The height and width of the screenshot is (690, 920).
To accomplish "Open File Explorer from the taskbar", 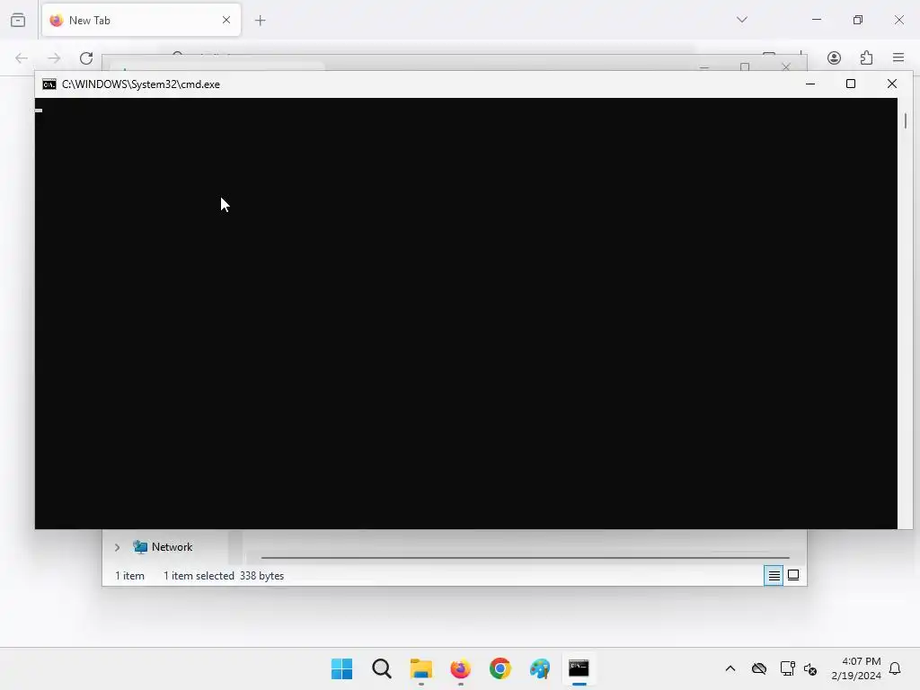I will [x=420, y=668].
